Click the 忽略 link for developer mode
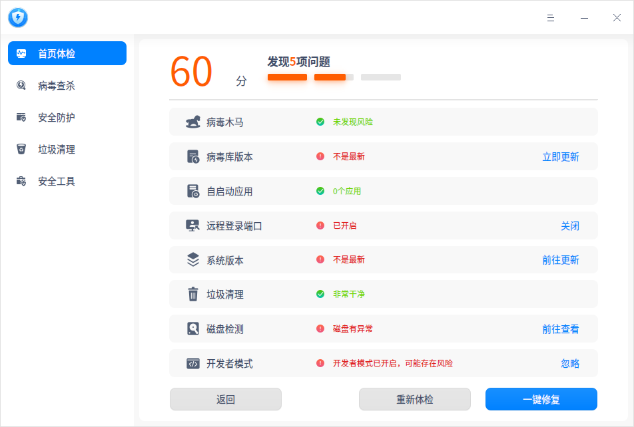Screen dimensions: 634x427 pyautogui.click(x=569, y=364)
